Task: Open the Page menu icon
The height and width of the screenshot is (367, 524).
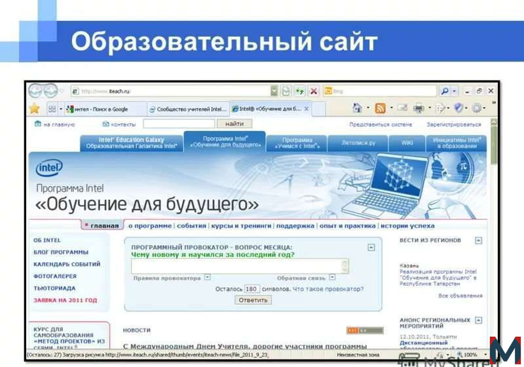Action: click(x=441, y=108)
